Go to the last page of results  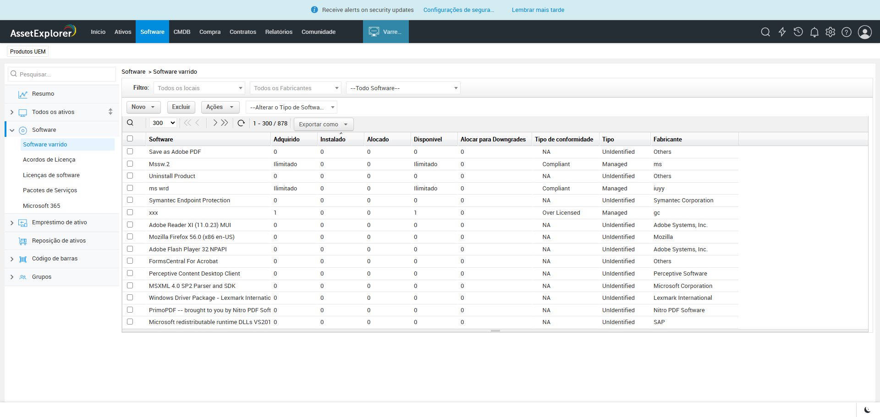tap(225, 123)
